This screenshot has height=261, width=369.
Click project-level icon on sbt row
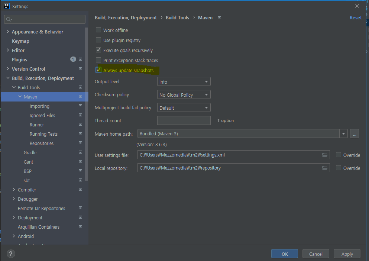81,180
